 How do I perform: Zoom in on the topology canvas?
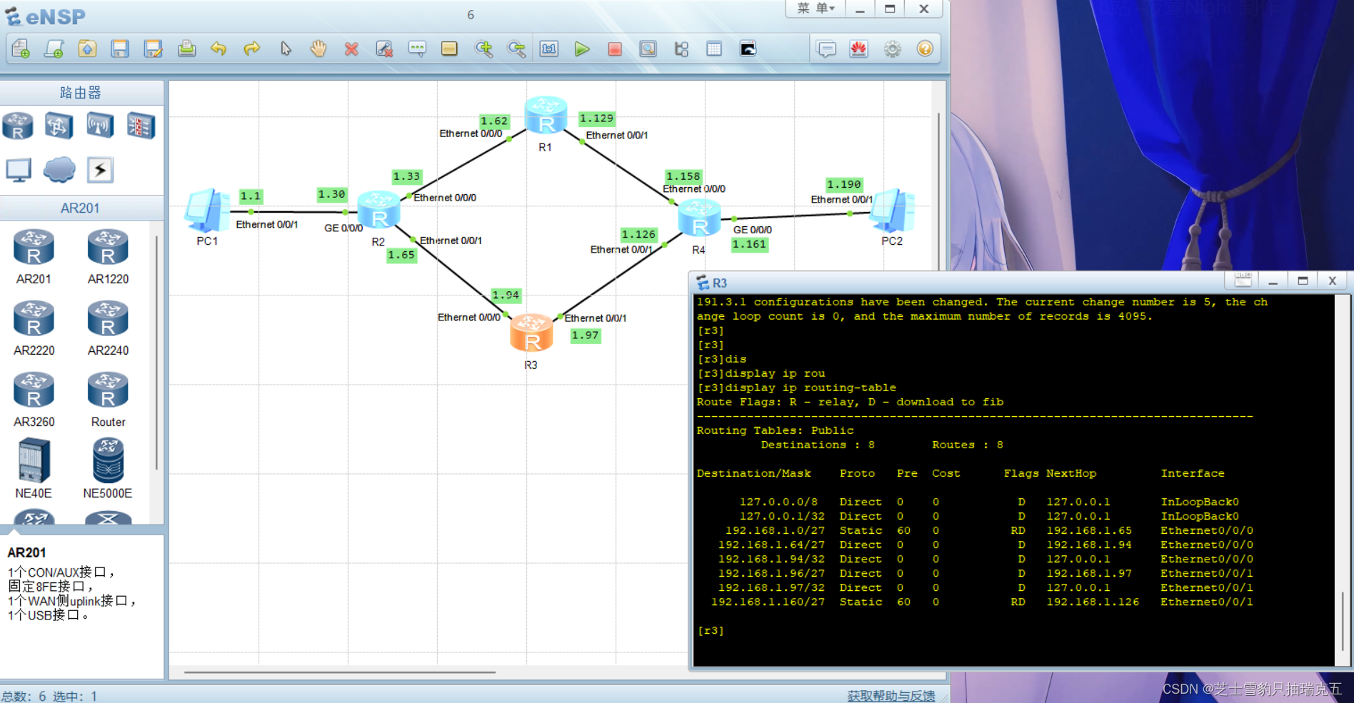pos(484,49)
